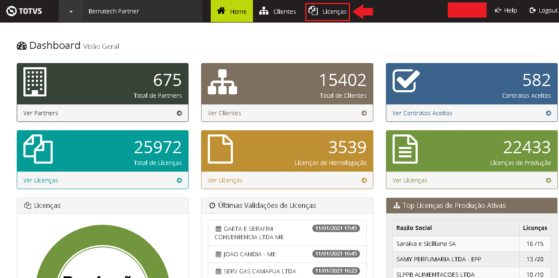Image resolution: width=559 pixels, height=278 pixels.
Task: Click the 16 /15 licenses cell
Action: (x=535, y=244)
